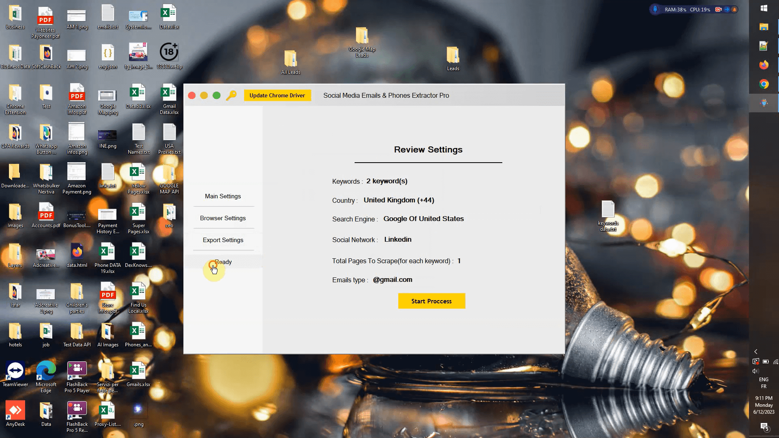
Task: Open Firefox from the taskbar
Action: pos(764,65)
